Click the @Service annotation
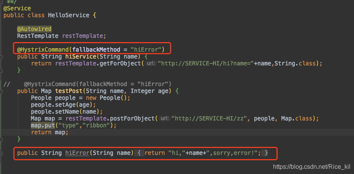The width and height of the screenshot is (354, 174). (x=17, y=8)
